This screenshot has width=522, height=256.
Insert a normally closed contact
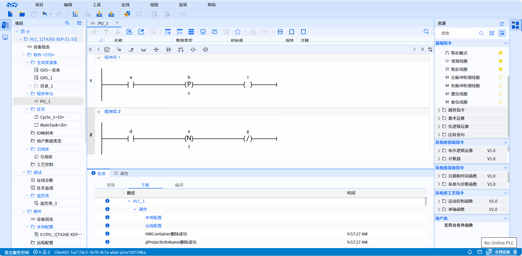[168, 50]
